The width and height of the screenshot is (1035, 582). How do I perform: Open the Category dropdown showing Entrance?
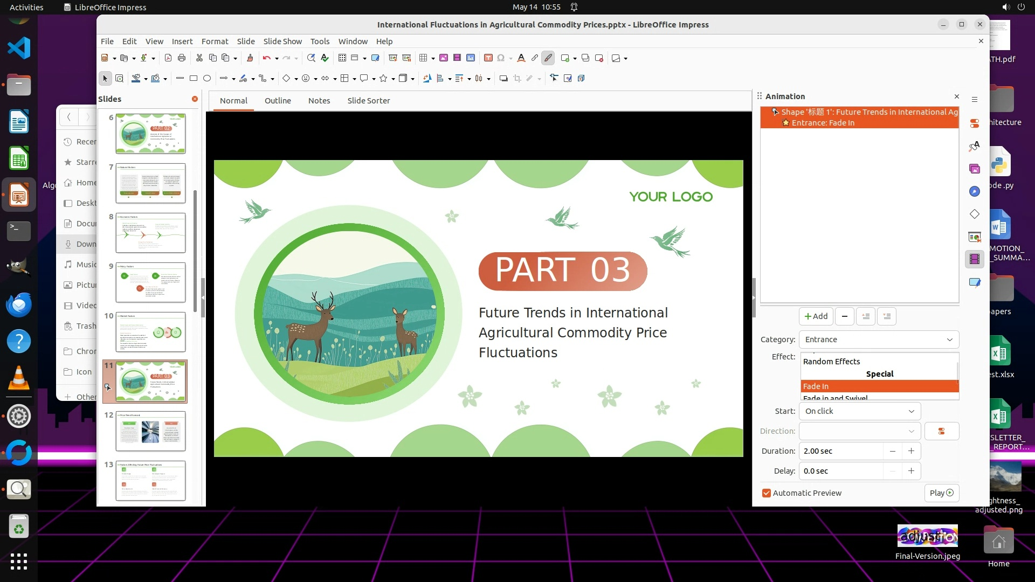point(878,339)
